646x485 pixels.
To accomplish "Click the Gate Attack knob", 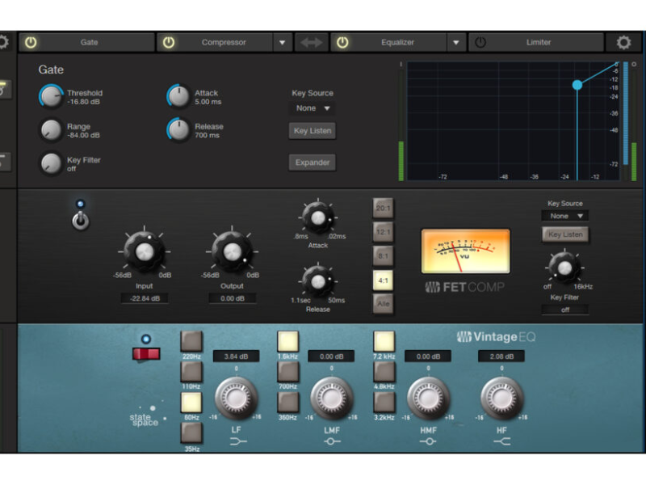I will click(x=178, y=96).
